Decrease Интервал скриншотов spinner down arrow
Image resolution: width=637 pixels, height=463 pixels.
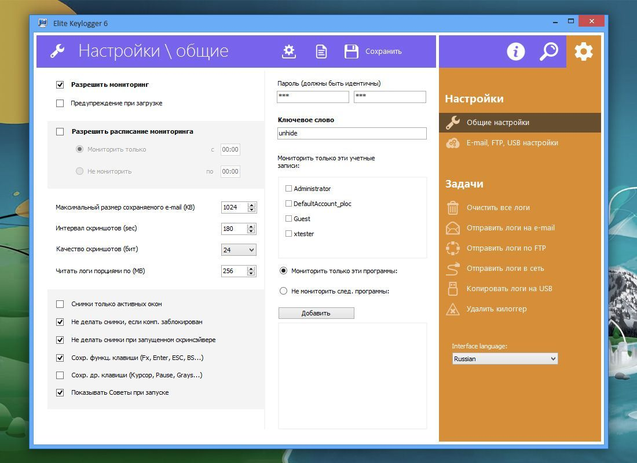coord(251,231)
